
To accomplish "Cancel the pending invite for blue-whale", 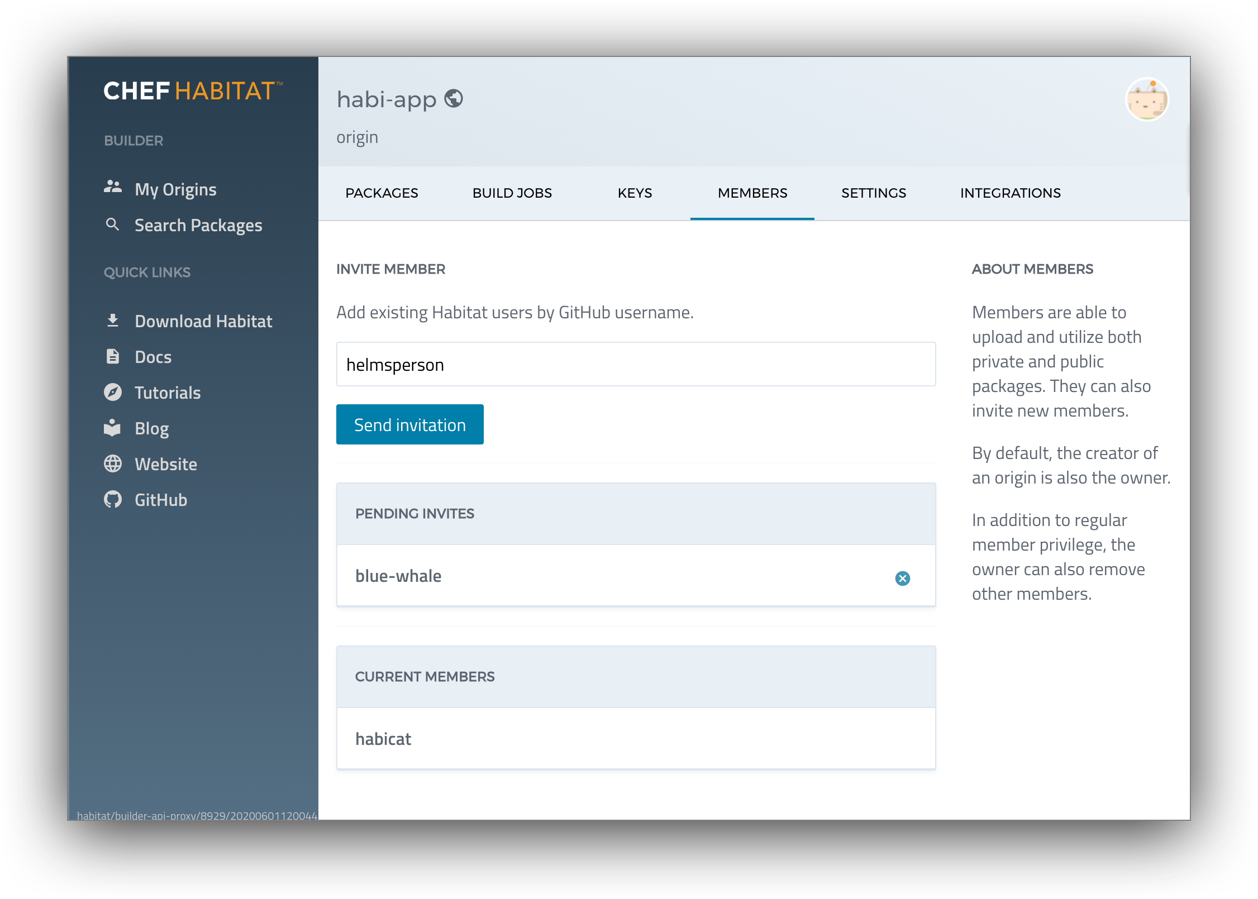I will pos(903,578).
